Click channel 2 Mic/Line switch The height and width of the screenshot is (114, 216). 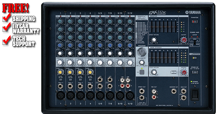coord(70,80)
